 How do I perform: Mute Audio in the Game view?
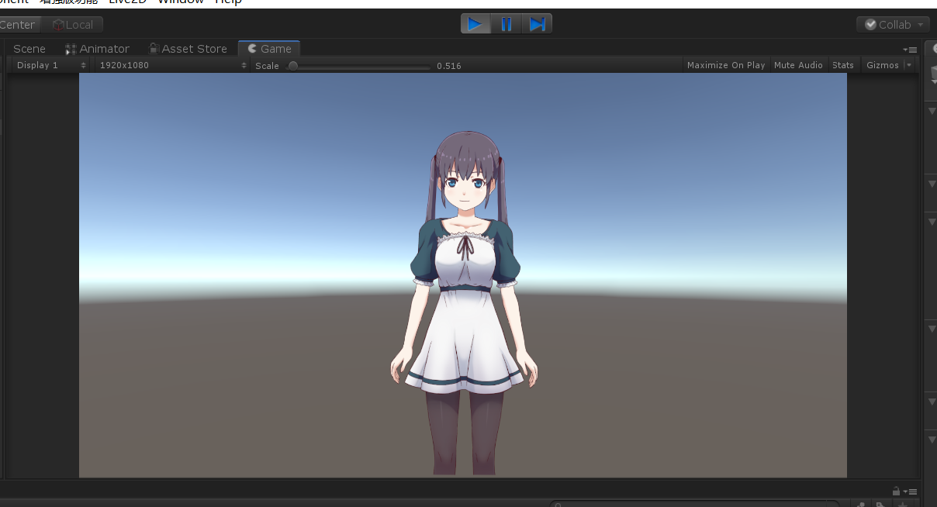click(798, 64)
